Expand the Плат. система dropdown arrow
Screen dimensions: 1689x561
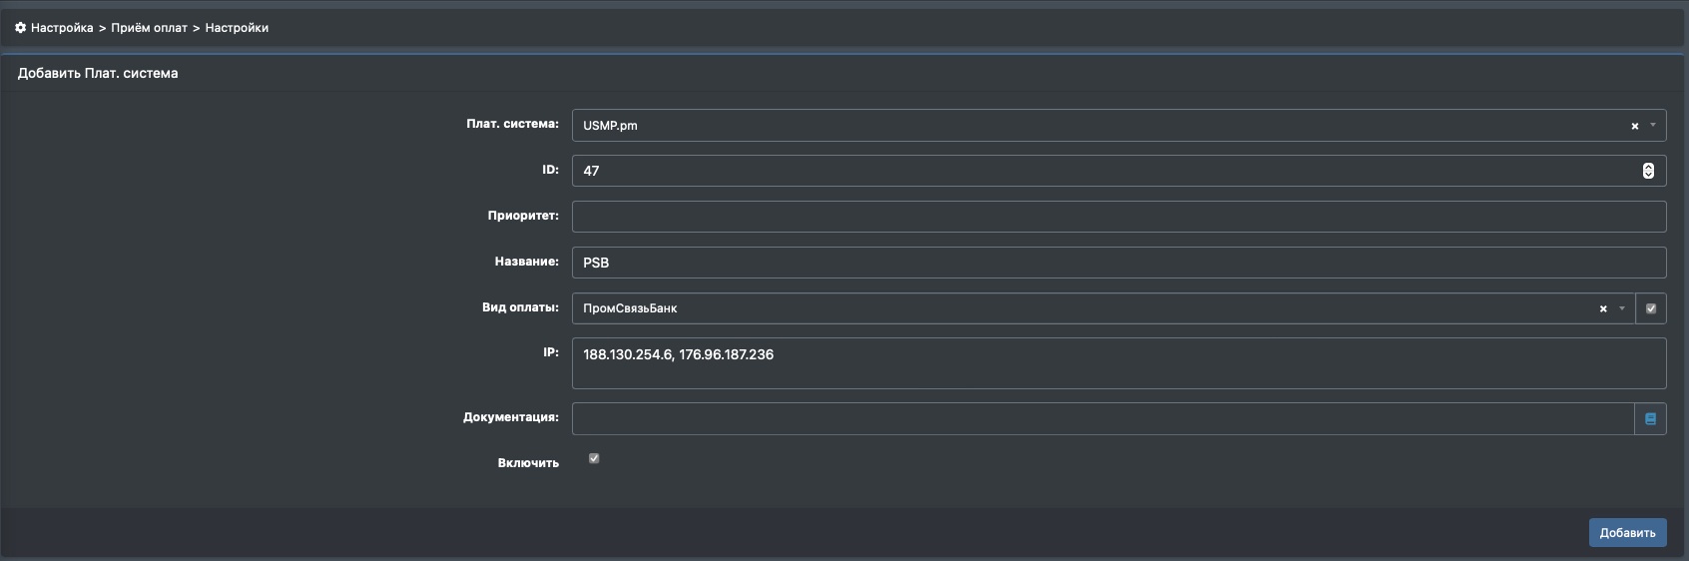pyautogui.click(x=1652, y=126)
